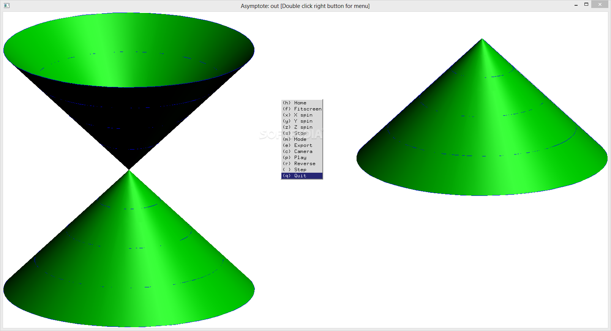Viewport: 611px width, 331px height.
Task: Start Y spin from the menu
Action: (302, 121)
